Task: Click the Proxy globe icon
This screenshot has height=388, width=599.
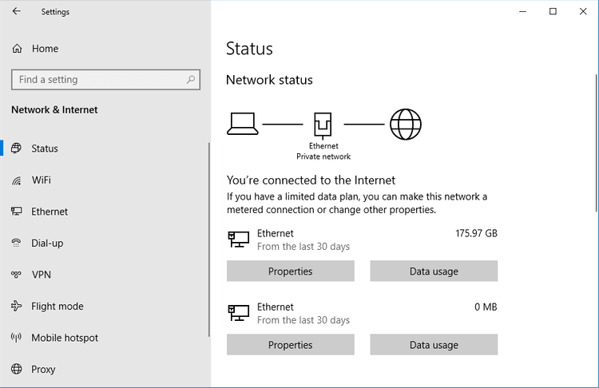Action: click(x=17, y=370)
